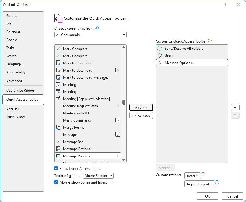Expand the Menu Commands dropdown indicator
246x202 pixels.
pyautogui.click(x=118, y=120)
